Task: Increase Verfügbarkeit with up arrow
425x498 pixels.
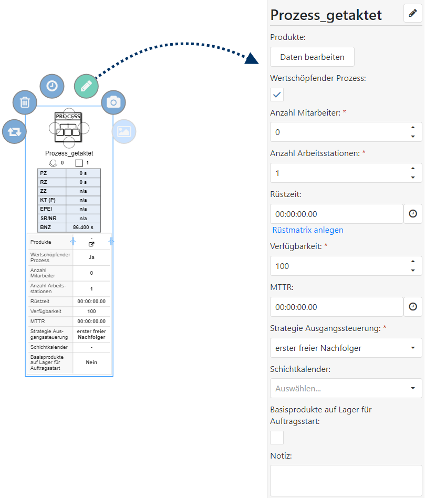Action: [x=413, y=262]
